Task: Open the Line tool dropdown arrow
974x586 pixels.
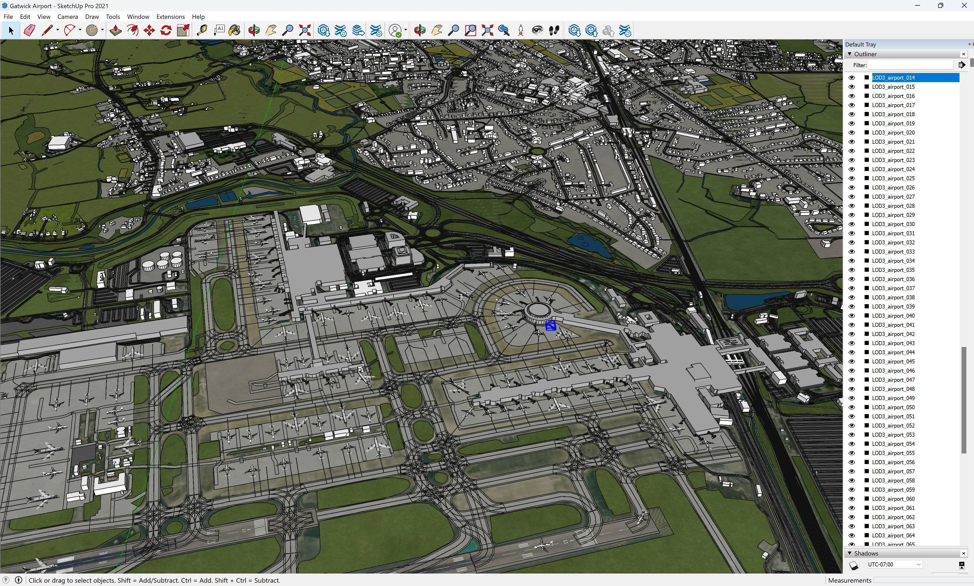Action: tap(58, 31)
